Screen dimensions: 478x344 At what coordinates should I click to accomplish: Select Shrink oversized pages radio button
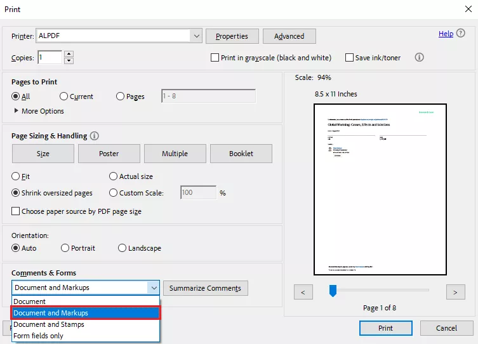click(15, 193)
